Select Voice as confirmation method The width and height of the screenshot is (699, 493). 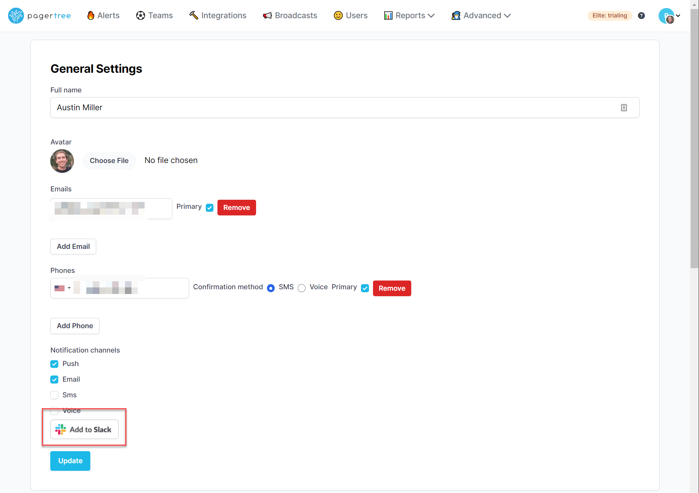(302, 288)
